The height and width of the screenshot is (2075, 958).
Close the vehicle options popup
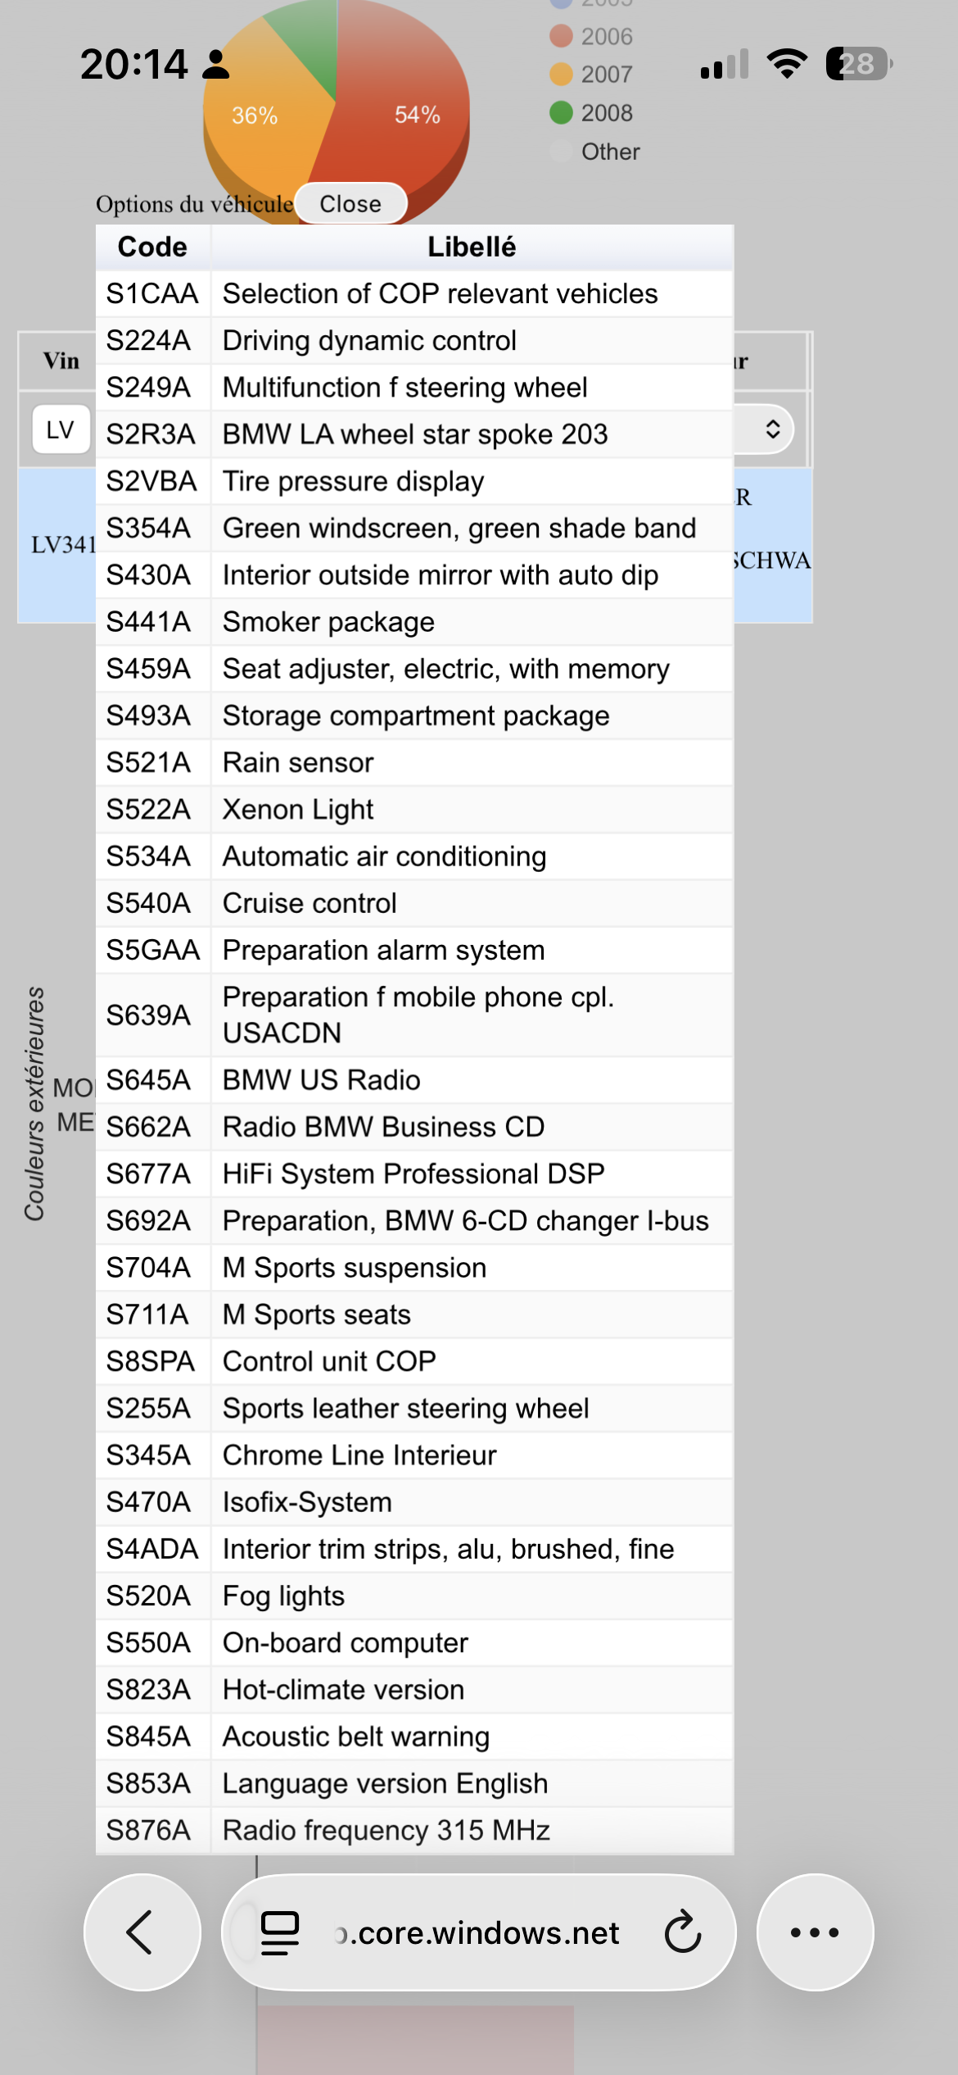point(350,203)
